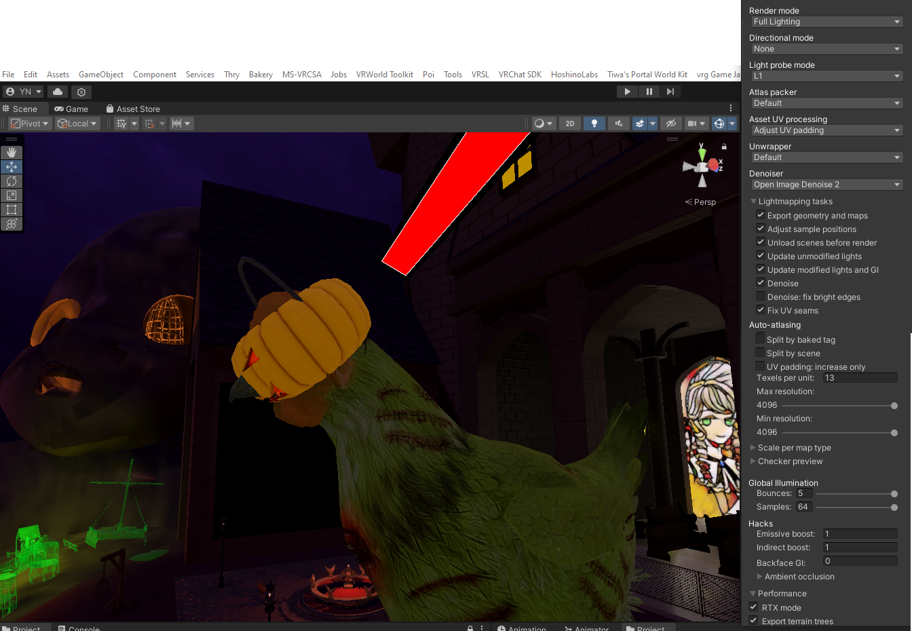Toggle scene effects (skybox, fog) icon
This screenshot has height=631, width=912.
pos(640,123)
